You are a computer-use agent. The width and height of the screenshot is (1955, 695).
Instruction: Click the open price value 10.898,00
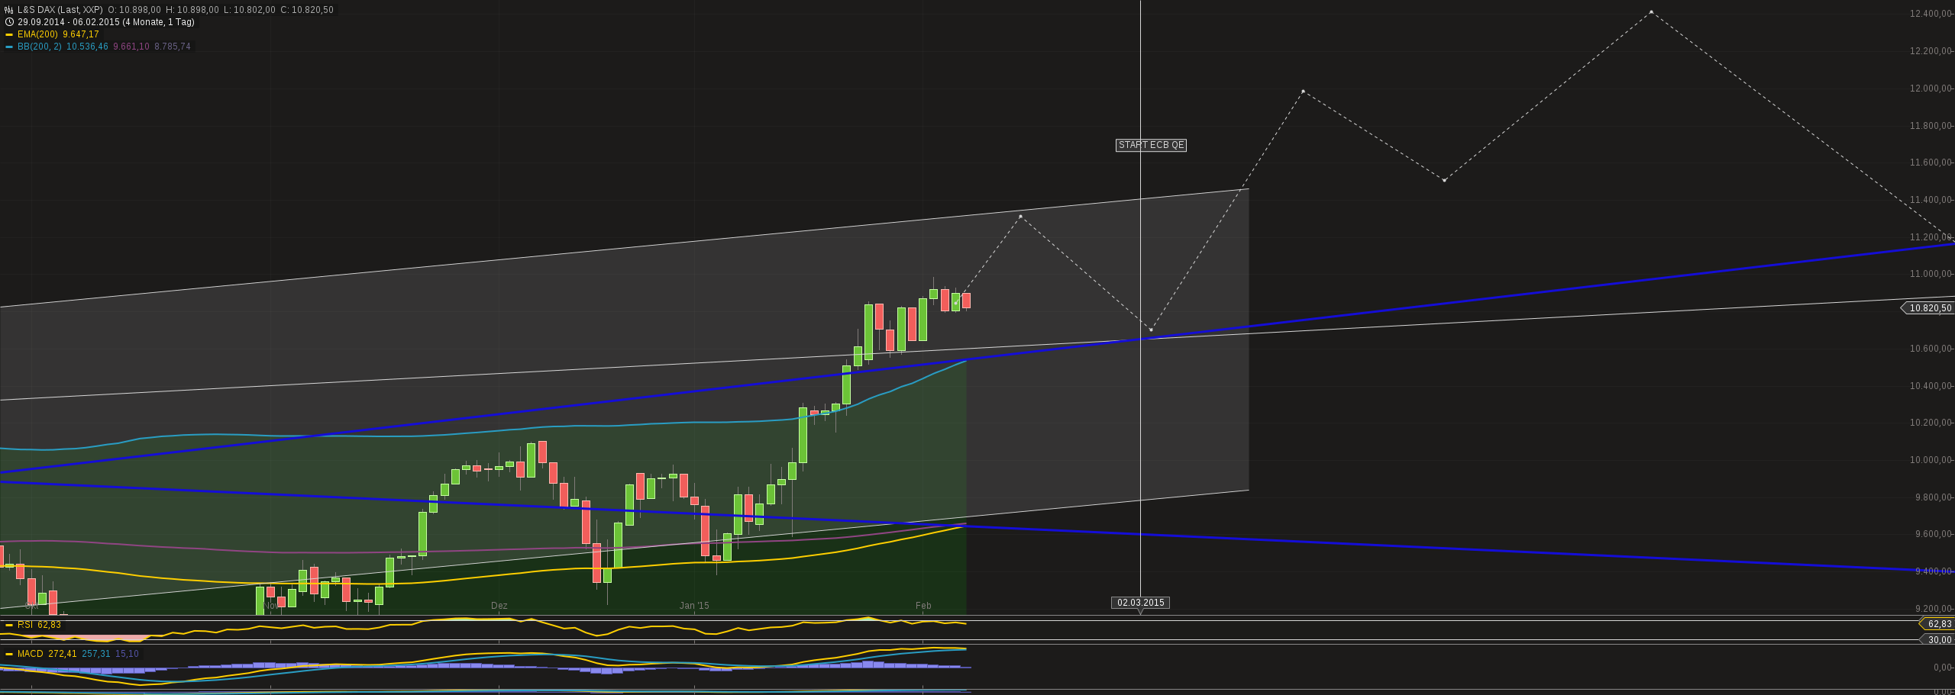click(x=139, y=10)
